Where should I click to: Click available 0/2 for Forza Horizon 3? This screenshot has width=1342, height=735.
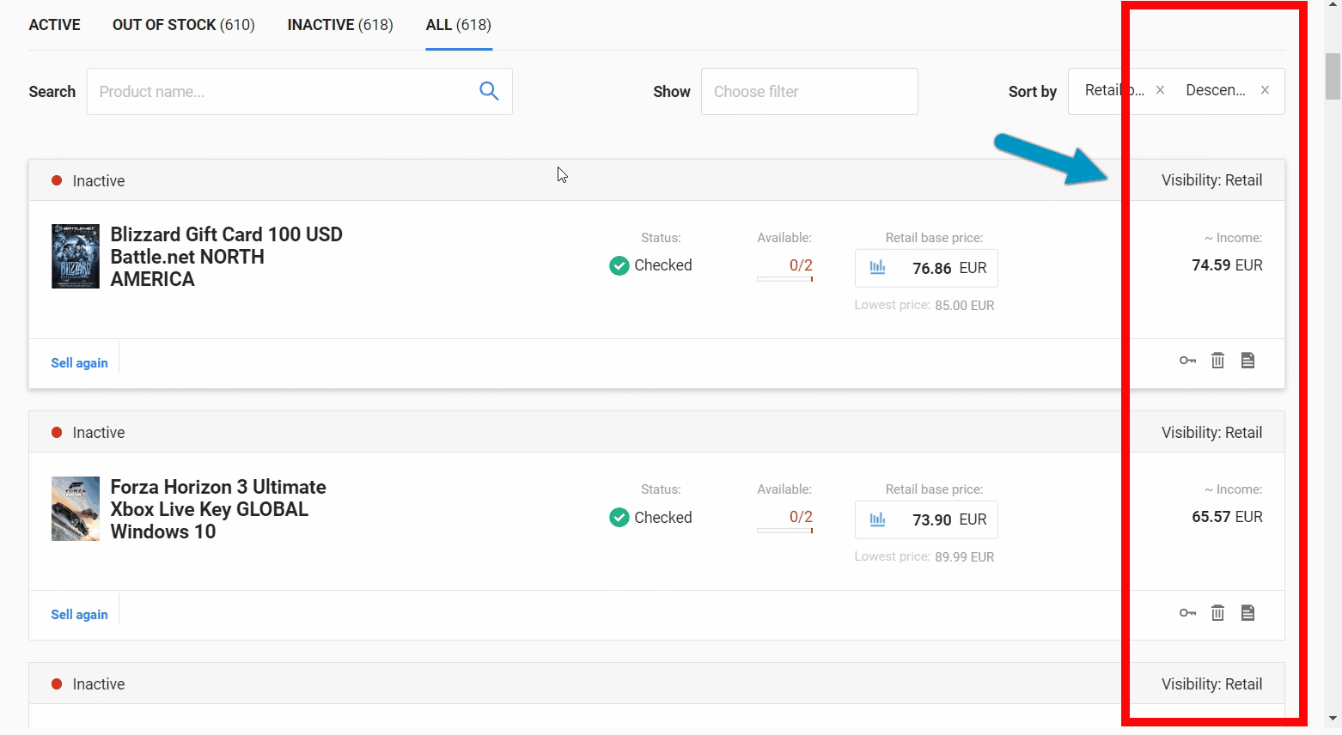point(801,517)
